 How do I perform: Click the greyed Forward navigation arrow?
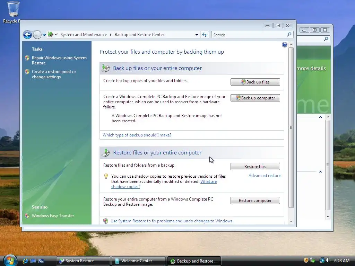coord(37,35)
